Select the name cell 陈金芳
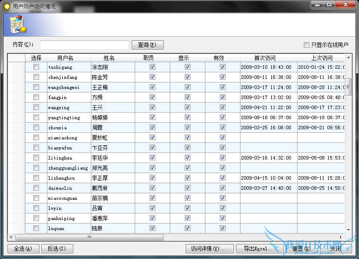 113,77
